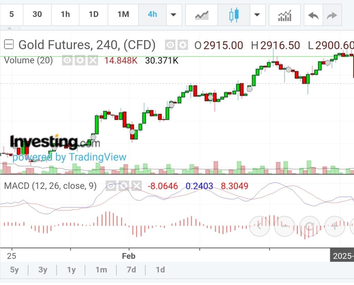Image resolution: width=354 pixels, height=285 pixels.
Task: Toggle MACD indicator visibility eye
Action: 111,186
